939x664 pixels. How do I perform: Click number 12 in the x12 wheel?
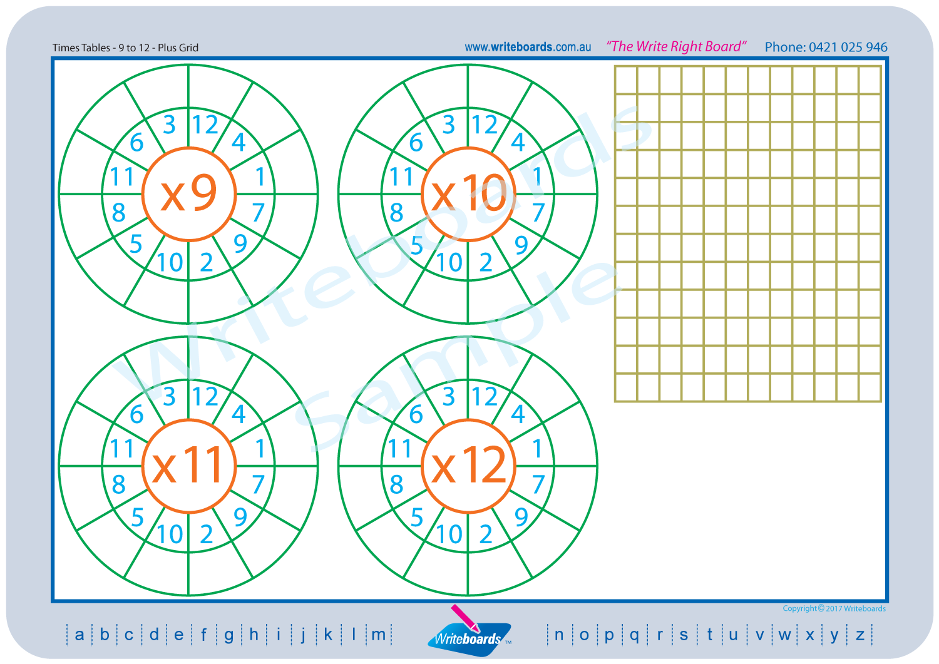[x=485, y=397]
